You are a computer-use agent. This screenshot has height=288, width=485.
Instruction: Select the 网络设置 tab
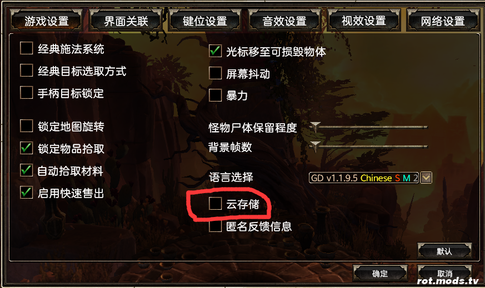tap(443, 21)
